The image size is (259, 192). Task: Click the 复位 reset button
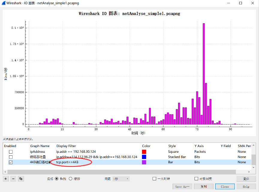[x=246, y=179]
